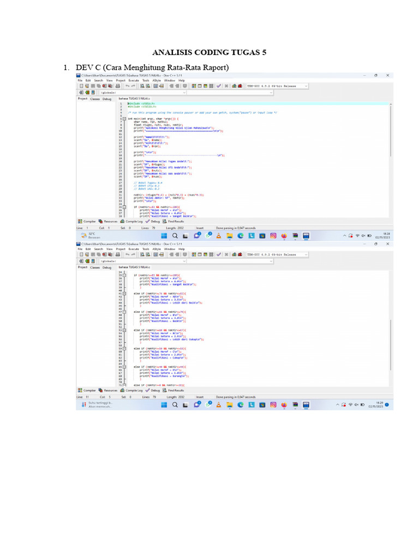Open VLC cone icon in 18:28 taskbar

pyautogui.click(x=218, y=235)
